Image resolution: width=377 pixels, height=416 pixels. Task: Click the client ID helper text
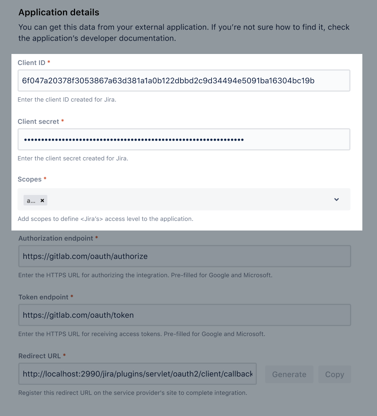point(67,100)
